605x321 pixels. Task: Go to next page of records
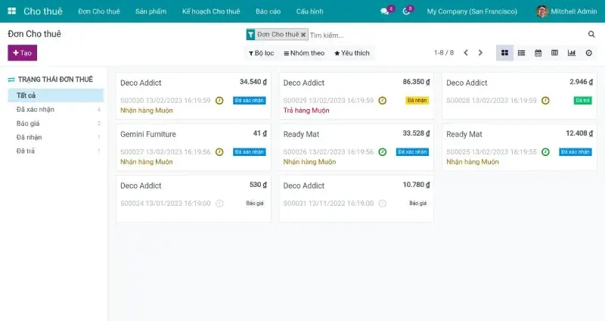point(480,53)
